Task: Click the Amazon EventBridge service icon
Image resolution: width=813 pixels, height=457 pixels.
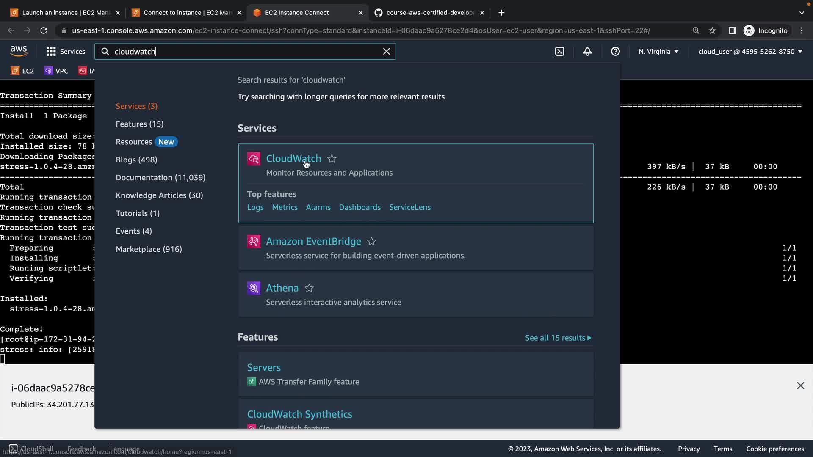Action: (254, 242)
